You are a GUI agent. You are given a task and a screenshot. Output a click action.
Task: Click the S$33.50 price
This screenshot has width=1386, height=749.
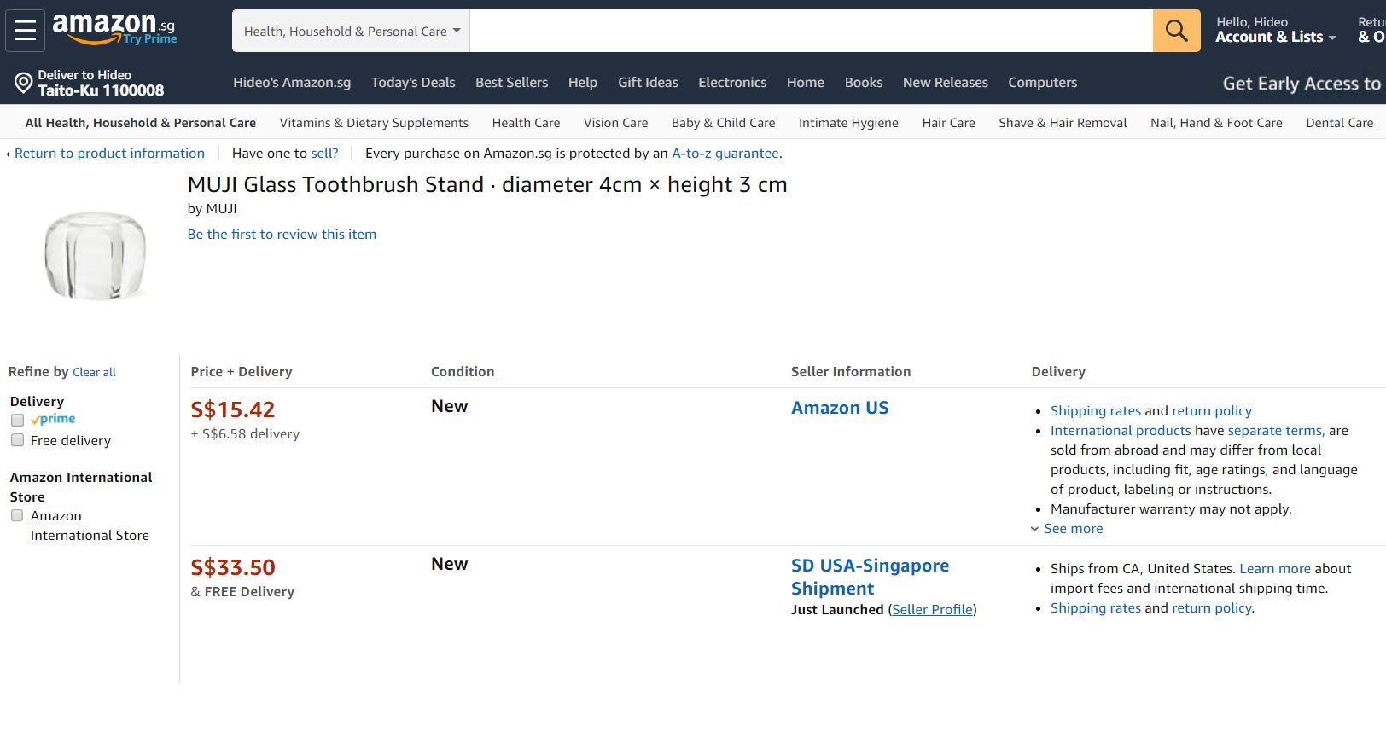[233, 568]
